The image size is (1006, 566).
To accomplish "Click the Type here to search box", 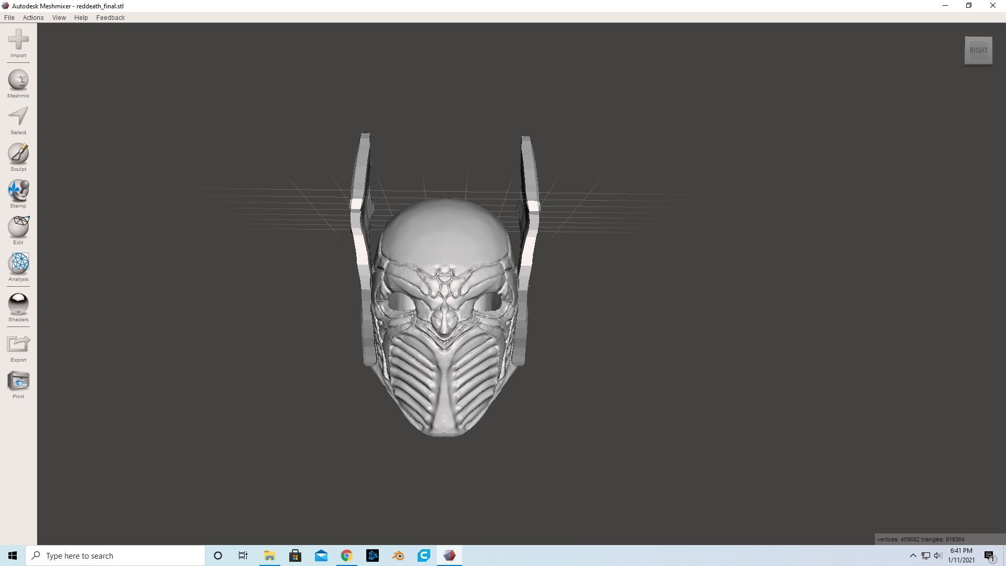I will [x=115, y=556].
